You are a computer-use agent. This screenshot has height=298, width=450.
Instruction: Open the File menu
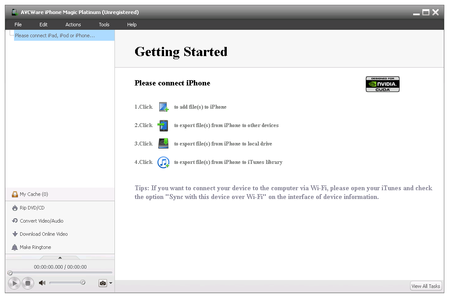(18, 25)
